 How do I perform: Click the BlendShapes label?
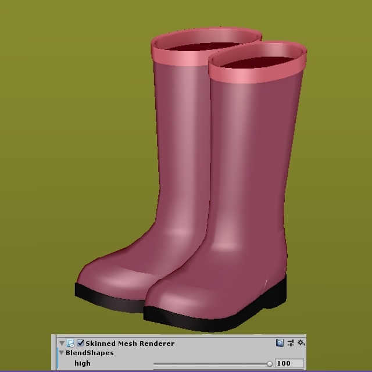pos(90,353)
